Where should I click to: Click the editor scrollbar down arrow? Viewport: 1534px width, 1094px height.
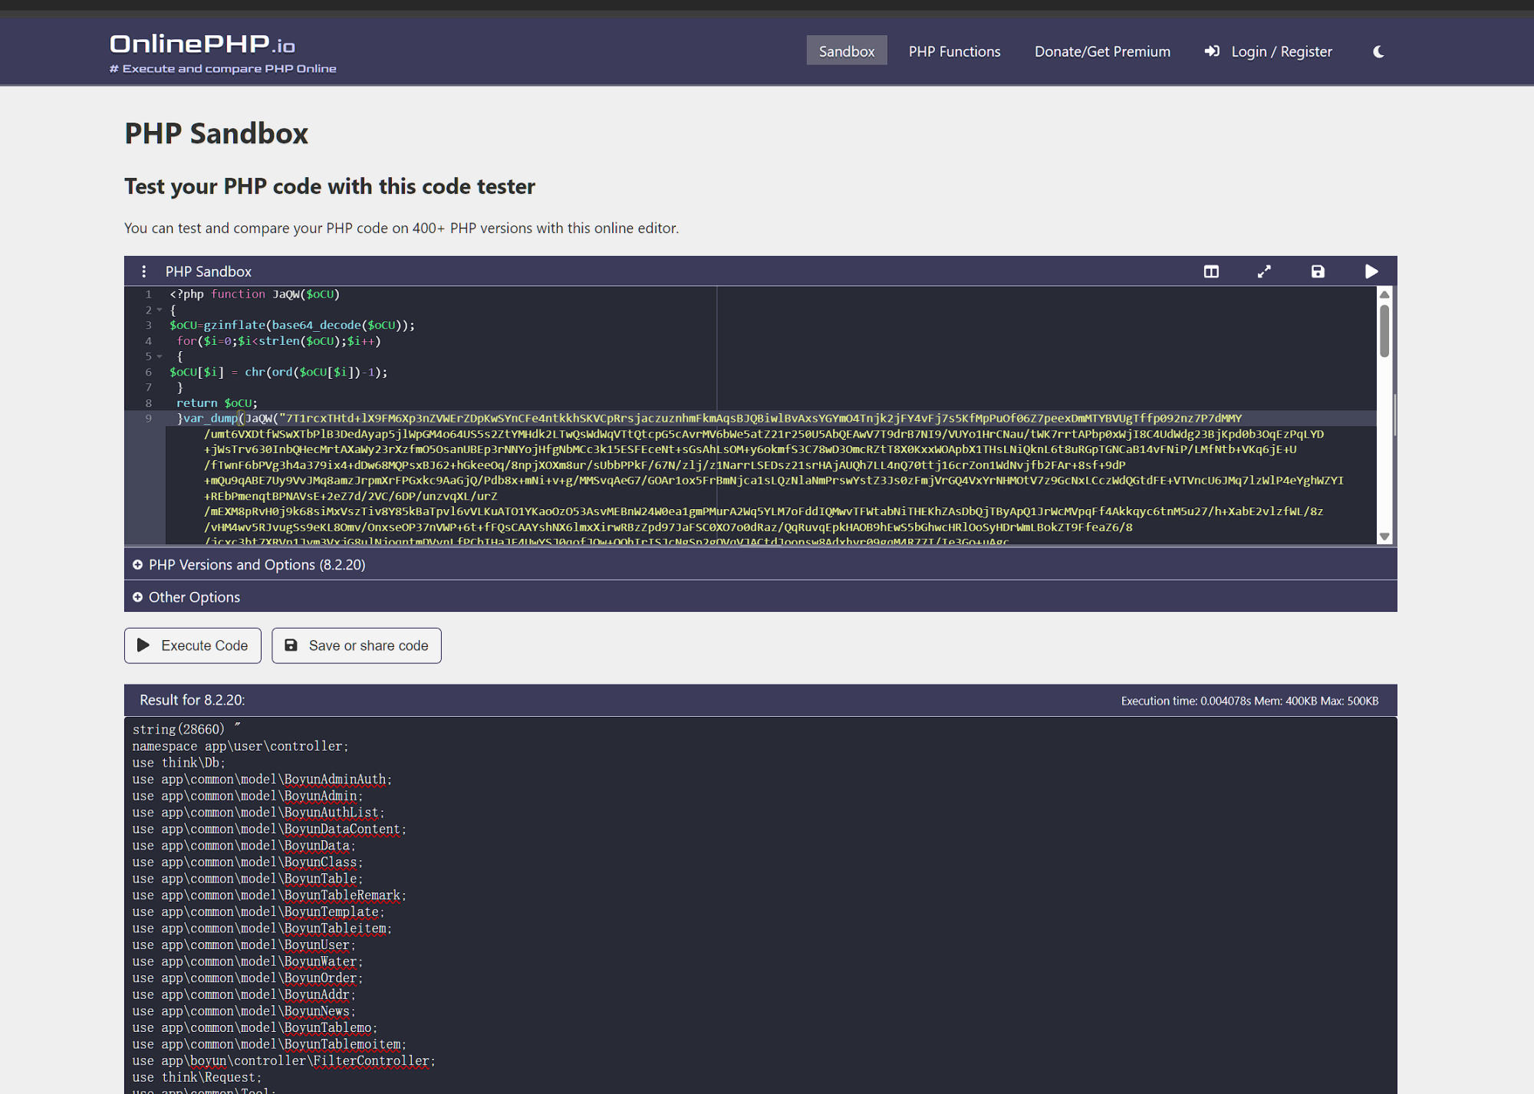1384,537
